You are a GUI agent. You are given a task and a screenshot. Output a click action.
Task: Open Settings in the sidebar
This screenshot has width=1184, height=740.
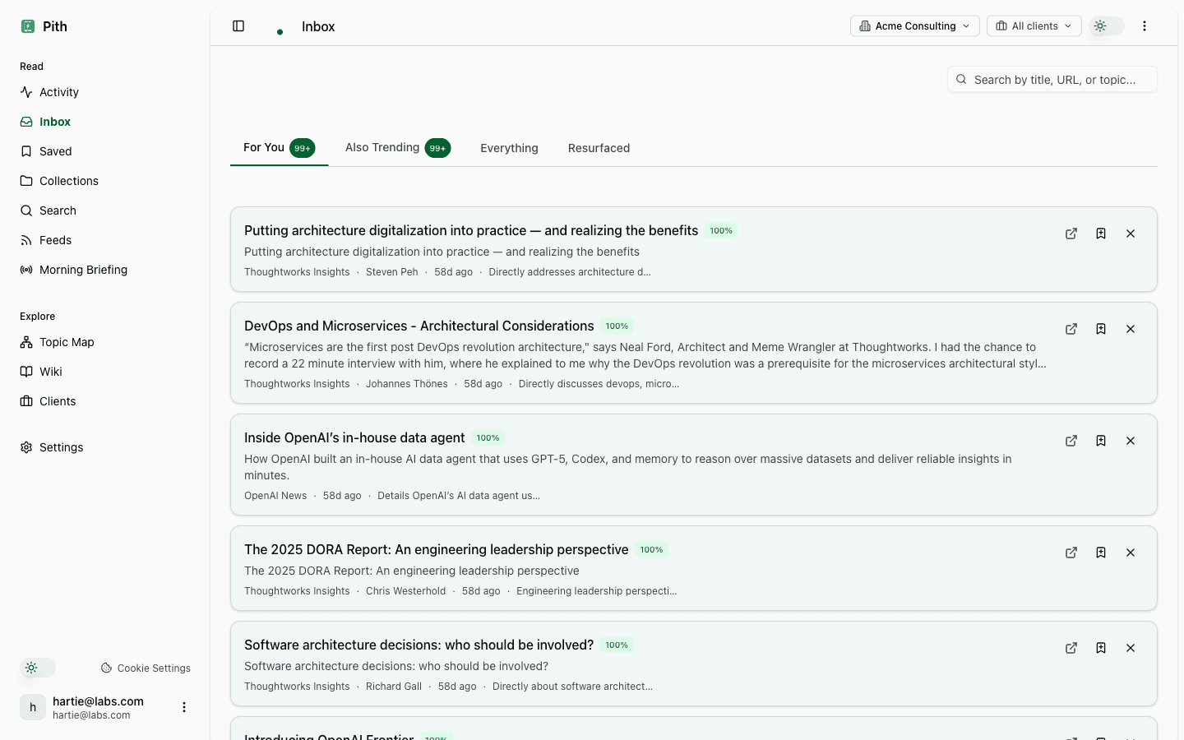tap(105, 447)
